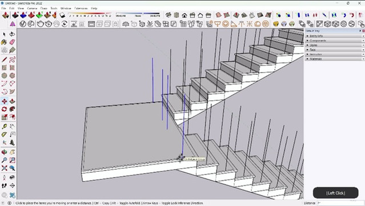Choose the Lasso Select tool

tap(12, 34)
